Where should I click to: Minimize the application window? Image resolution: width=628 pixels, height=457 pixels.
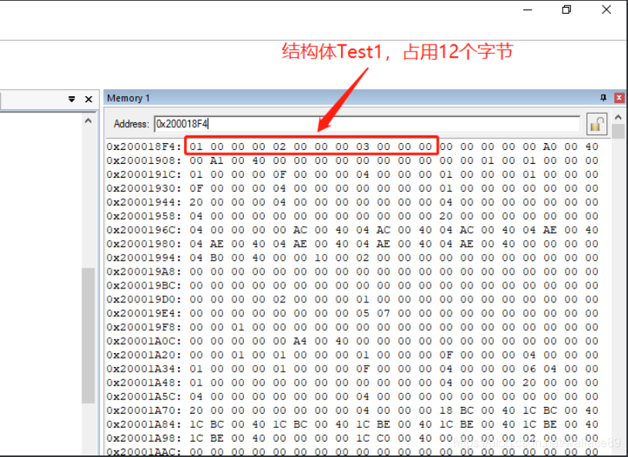coord(528,9)
